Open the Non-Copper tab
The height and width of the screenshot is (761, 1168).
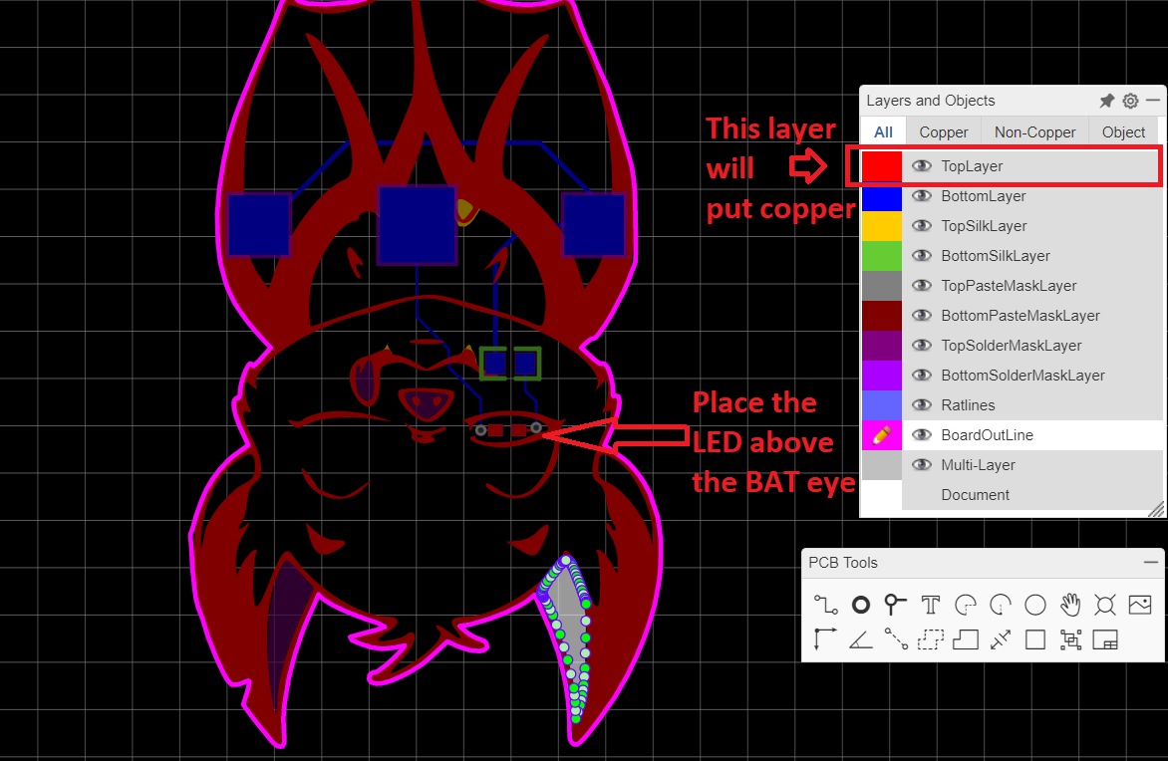[x=1034, y=130]
